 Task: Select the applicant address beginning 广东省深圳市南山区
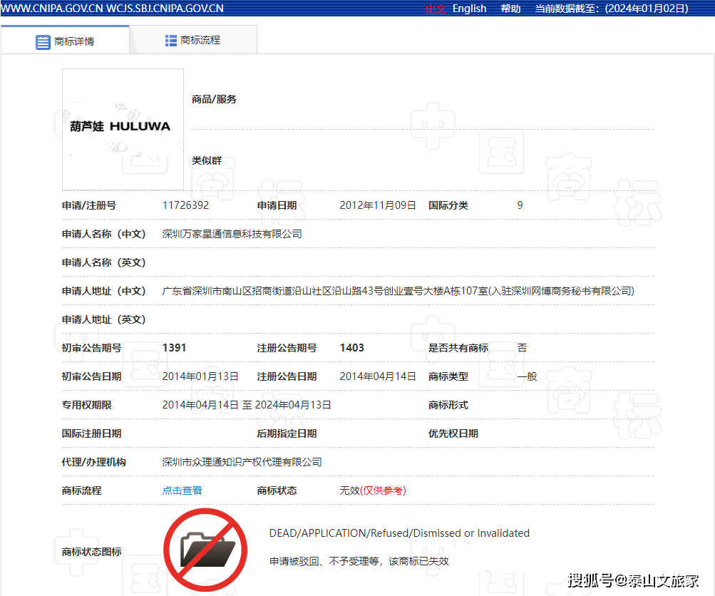(x=398, y=291)
